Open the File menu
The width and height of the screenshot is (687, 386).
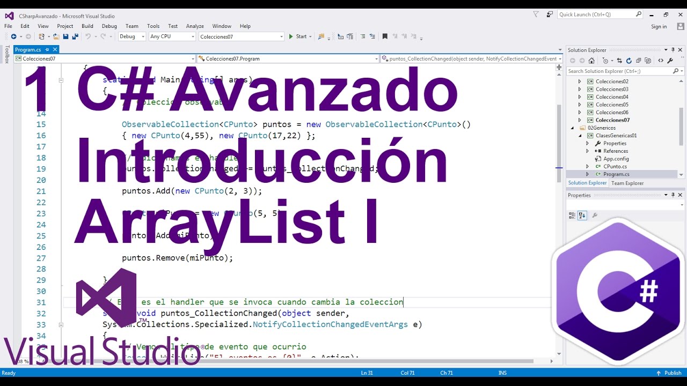[9, 26]
